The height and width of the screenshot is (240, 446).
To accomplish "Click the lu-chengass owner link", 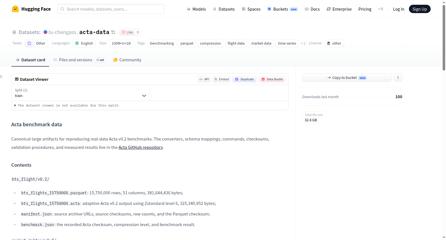I will [62, 32].
